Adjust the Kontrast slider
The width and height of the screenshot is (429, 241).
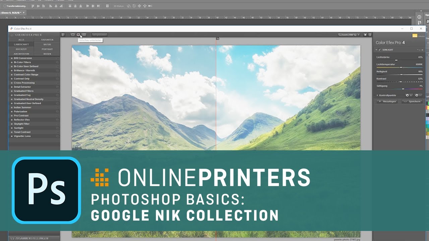coord(400,82)
